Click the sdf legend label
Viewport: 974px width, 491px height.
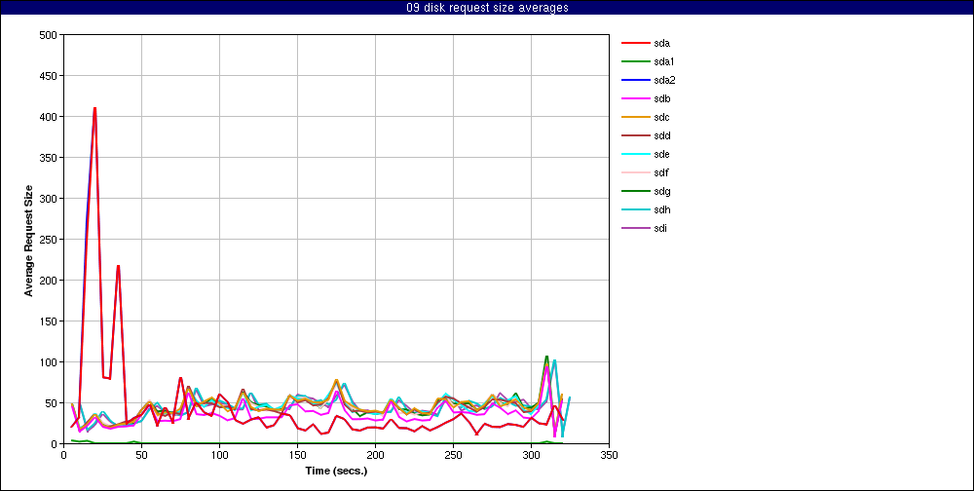click(x=661, y=172)
